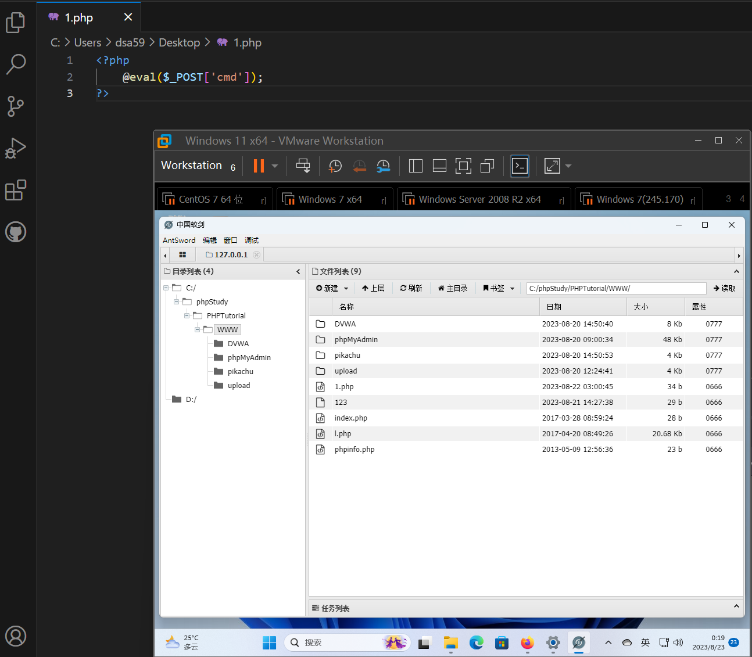Click the 读取 read button

coord(724,288)
